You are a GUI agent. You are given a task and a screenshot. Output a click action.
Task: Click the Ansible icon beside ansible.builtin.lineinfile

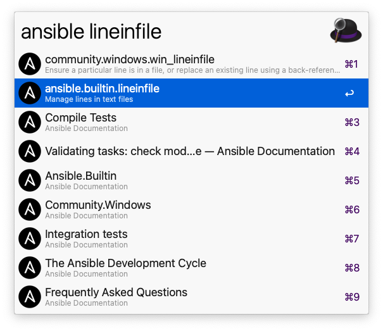[x=30, y=93]
